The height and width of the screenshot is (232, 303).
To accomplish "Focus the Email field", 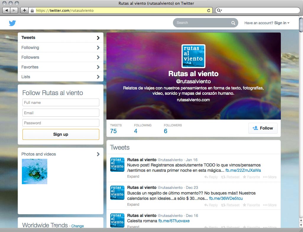I will pos(61,113).
